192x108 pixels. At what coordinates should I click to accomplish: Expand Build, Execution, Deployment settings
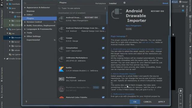tap(25, 25)
